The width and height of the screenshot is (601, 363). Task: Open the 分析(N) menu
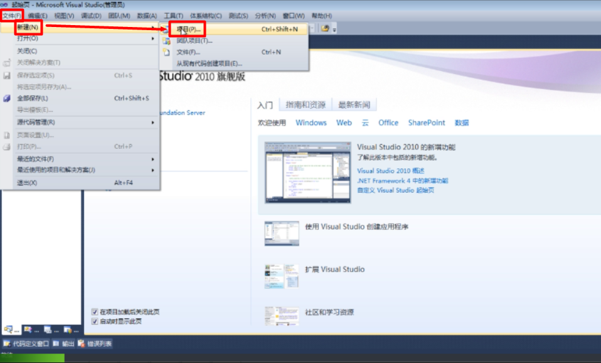265,16
